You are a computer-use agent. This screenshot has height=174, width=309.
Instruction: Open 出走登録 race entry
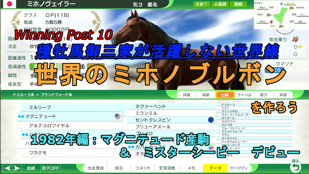(x=96, y=168)
